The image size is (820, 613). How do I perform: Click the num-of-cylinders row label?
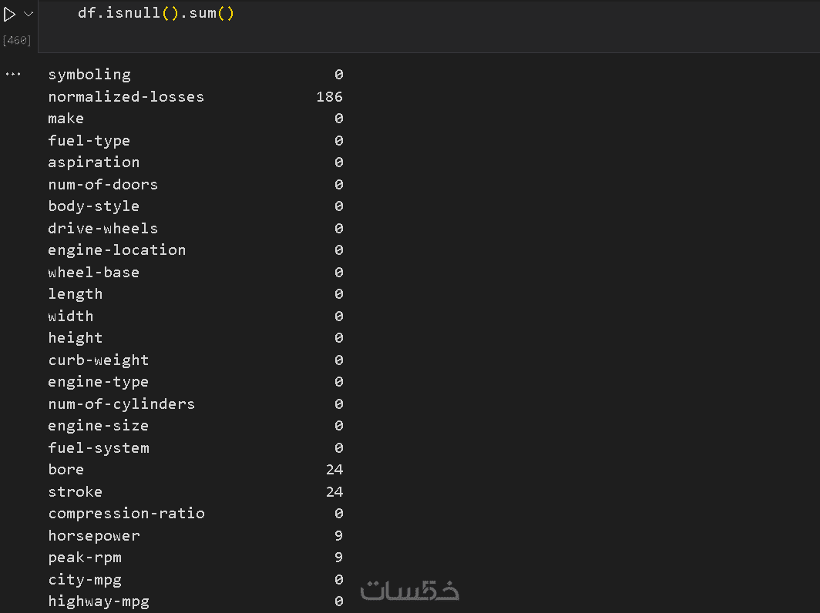[121, 404]
